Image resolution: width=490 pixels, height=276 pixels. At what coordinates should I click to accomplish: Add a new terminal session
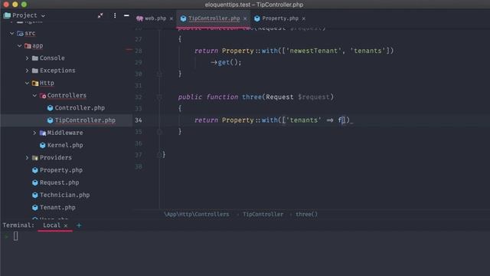[x=79, y=225]
